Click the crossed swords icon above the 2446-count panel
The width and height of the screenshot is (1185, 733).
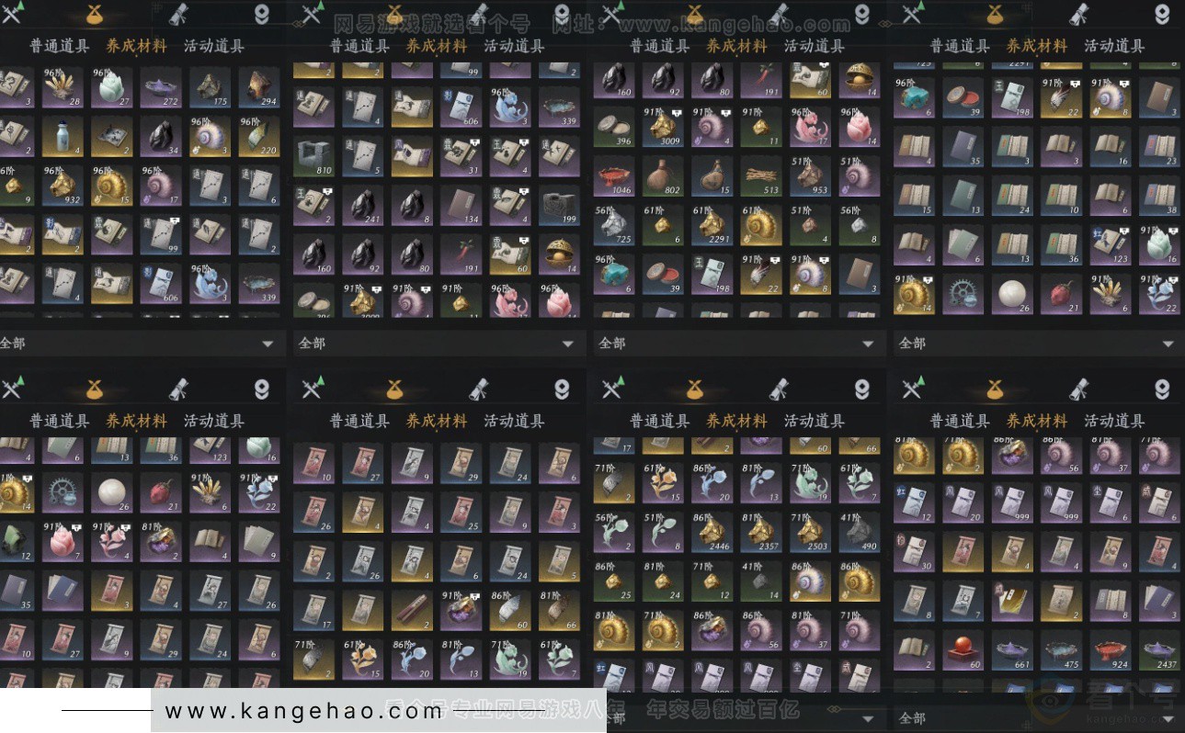(x=612, y=389)
